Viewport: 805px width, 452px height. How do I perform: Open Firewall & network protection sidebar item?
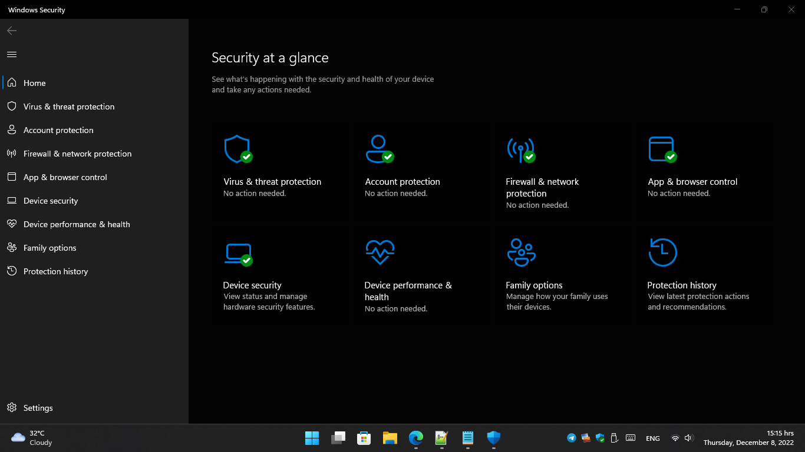pyautogui.click(x=94, y=154)
